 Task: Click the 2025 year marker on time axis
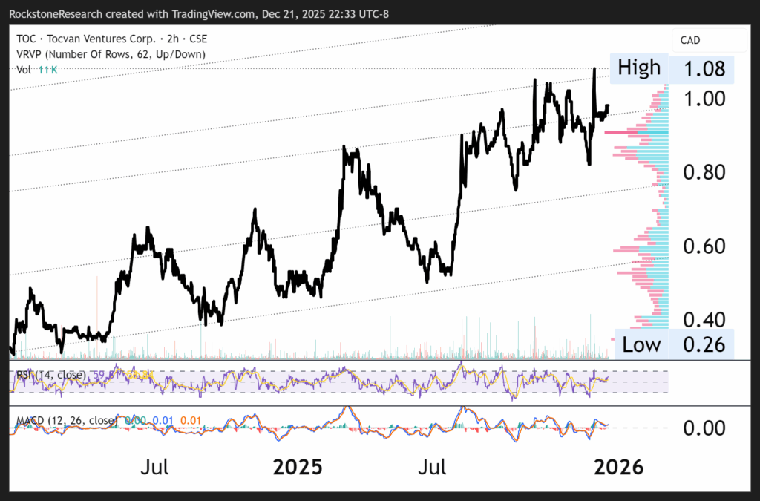click(x=298, y=468)
